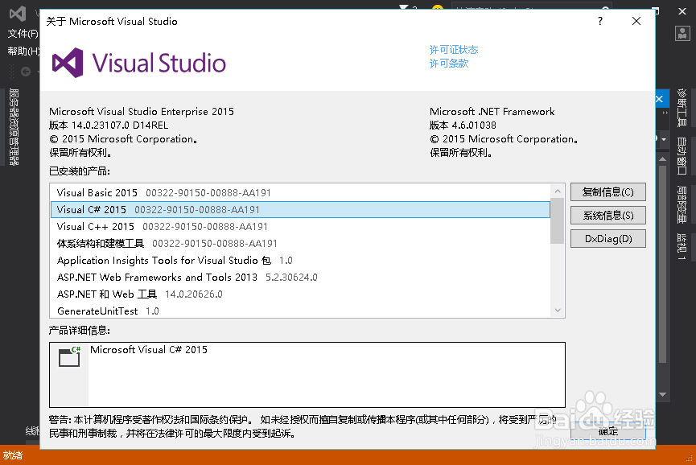Open 文件(F) menu in main window
Screen dimensions: 696x465
(23, 34)
